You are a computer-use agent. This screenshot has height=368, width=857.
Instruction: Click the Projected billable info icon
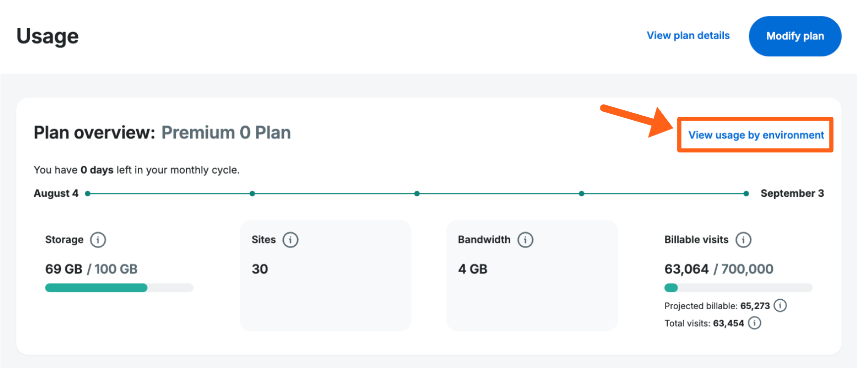[780, 306]
